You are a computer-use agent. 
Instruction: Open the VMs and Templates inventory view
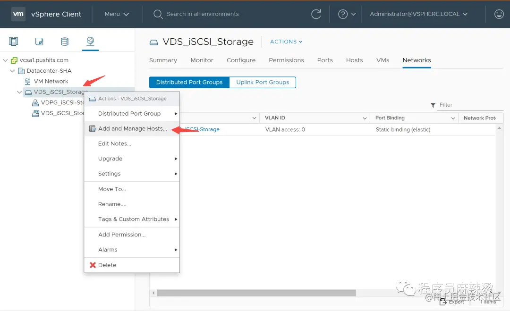click(x=39, y=41)
